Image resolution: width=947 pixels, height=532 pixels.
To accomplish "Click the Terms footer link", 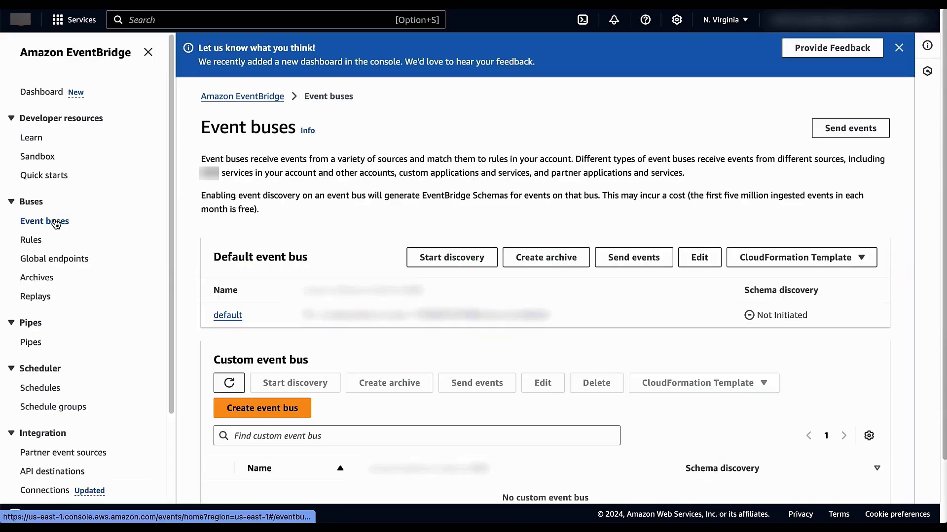I will click(x=838, y=514).
